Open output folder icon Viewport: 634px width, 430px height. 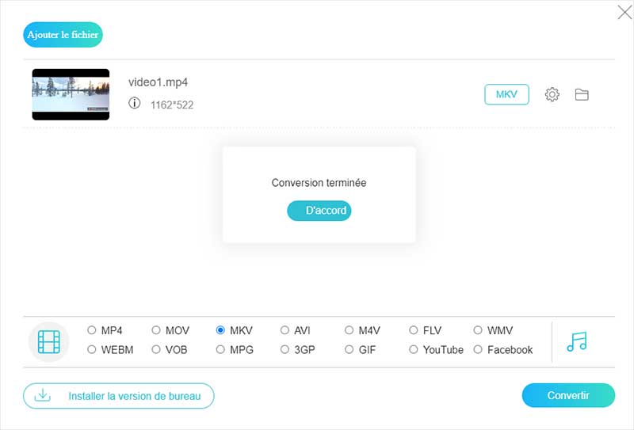tap(582, 95)
